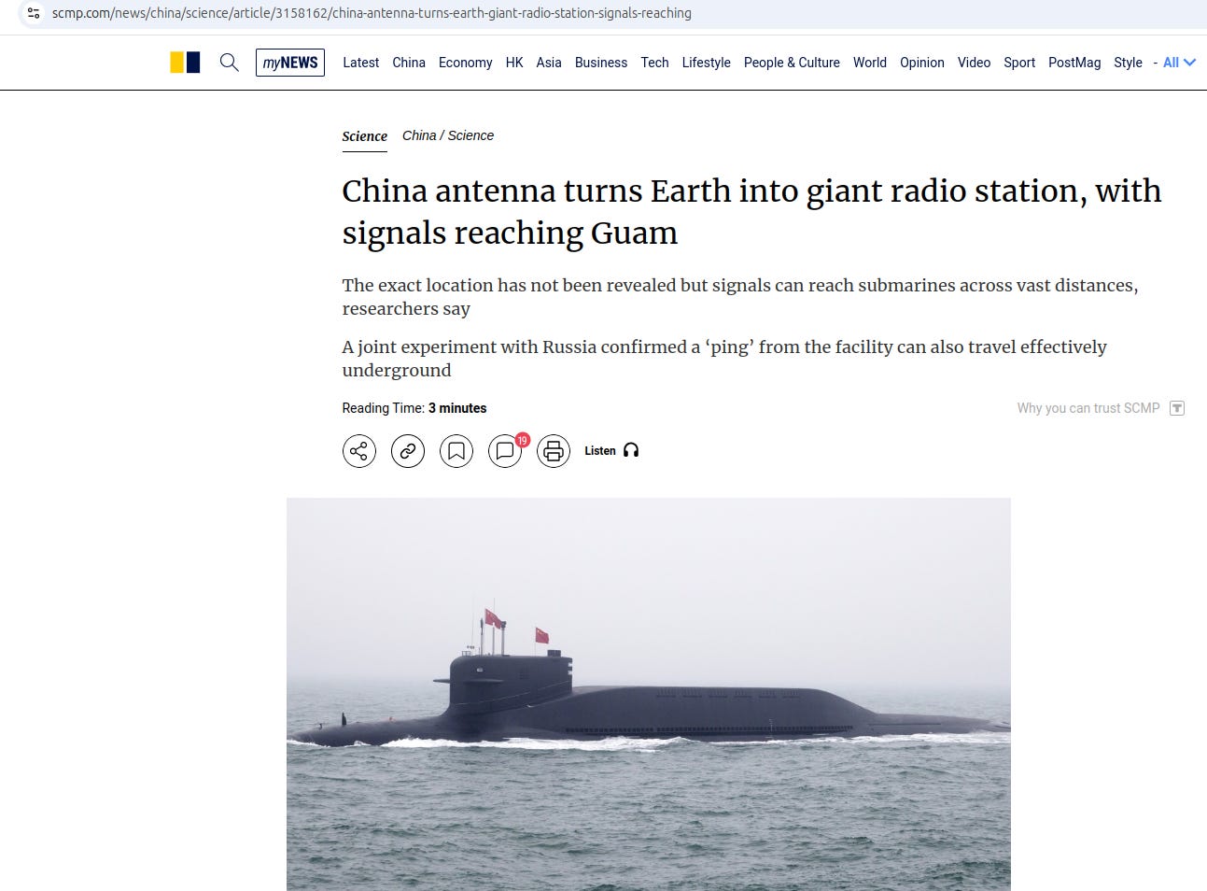1207x891 pixels.
Task: Open comments icon with 19 badge
Action: [x=505, y=451]
